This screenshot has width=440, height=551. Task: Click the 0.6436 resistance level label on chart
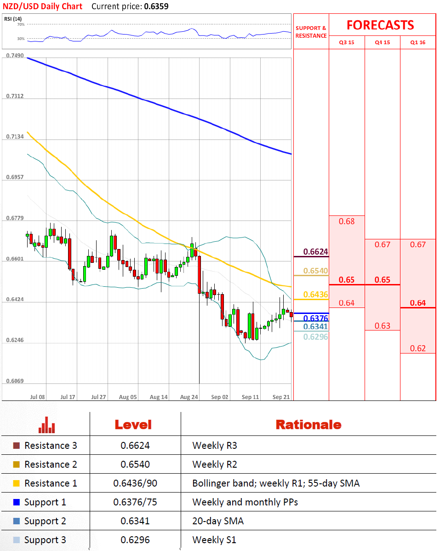(x=315, y=295)
